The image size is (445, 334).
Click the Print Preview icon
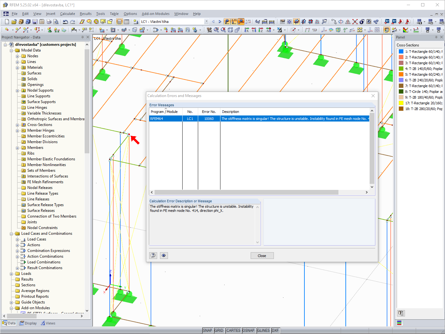point(56,22)
